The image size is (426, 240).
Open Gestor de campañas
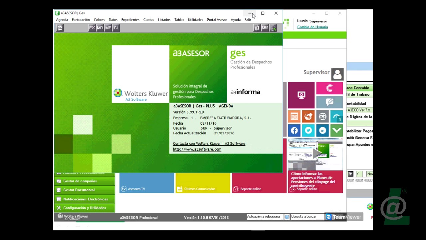pyautogui.click(x=85, y=181)
